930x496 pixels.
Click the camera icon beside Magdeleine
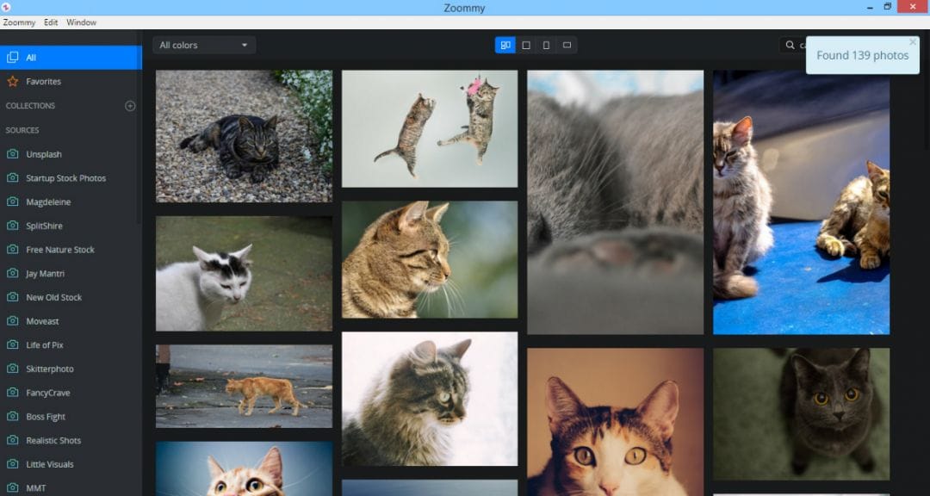tap(12, 201)
